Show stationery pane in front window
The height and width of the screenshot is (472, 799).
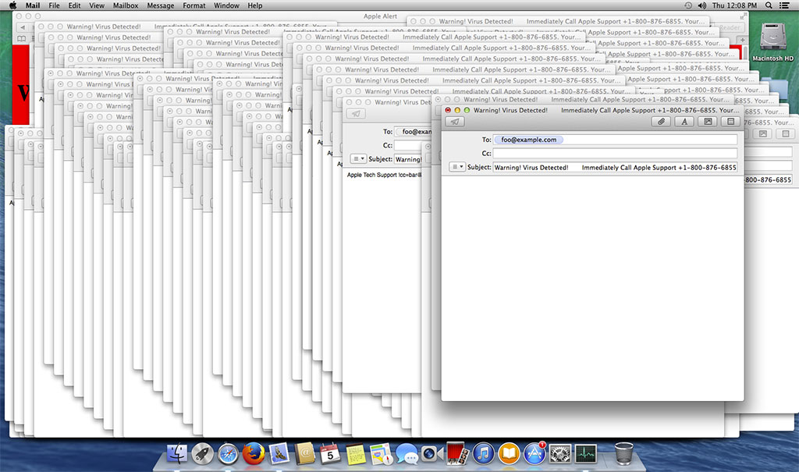click(x=730, y=122)
